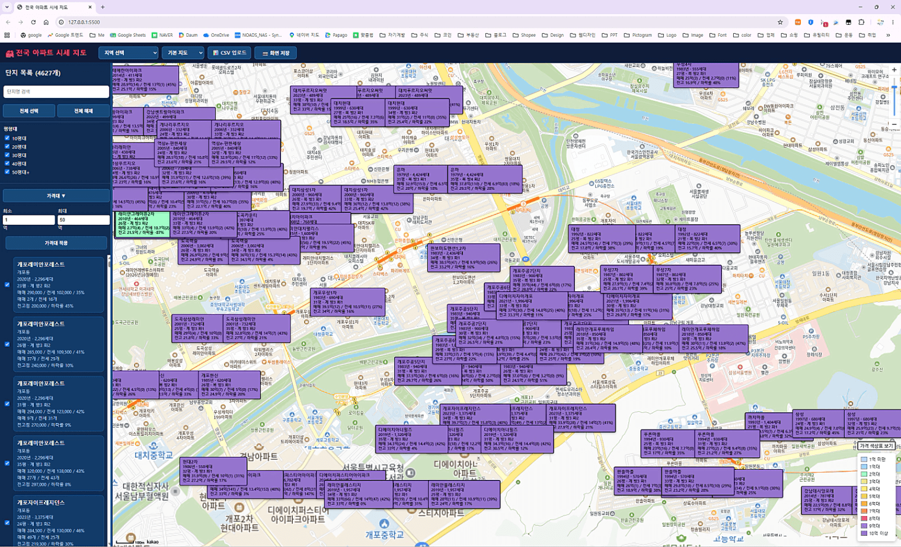Open the apps grid in bookmarks bar

tap(7, 35)
